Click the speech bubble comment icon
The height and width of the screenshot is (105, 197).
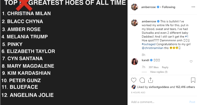click(142, 80)
